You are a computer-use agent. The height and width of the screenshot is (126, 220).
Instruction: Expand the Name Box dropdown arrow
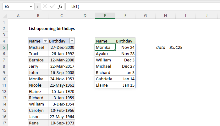(31, 7)
